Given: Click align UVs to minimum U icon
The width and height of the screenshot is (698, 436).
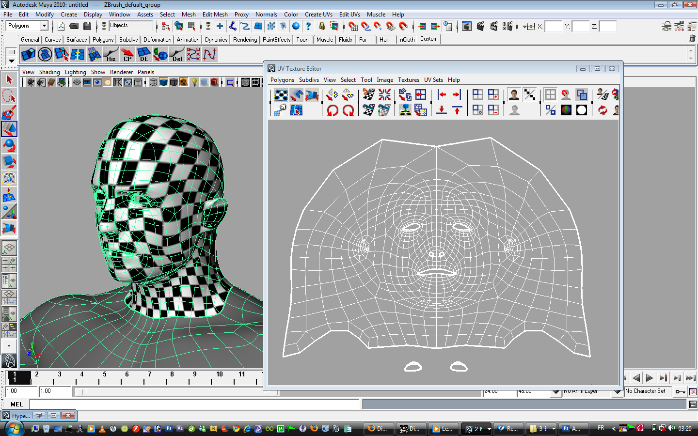Looking at the screenshot, I should [442, 94].
